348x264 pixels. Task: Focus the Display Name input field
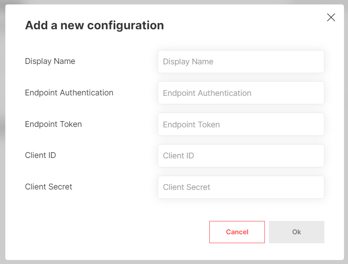(241, 62)
